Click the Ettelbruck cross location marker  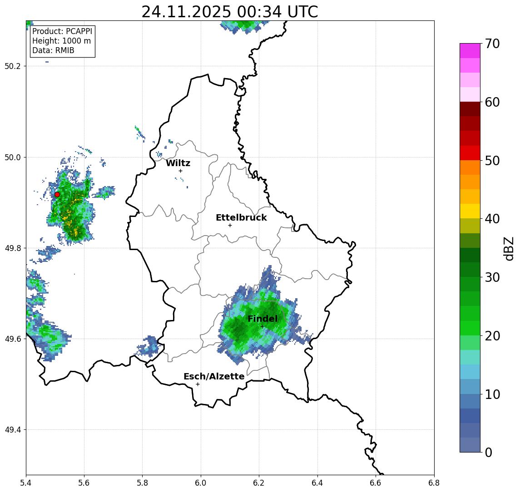[230, 226]
